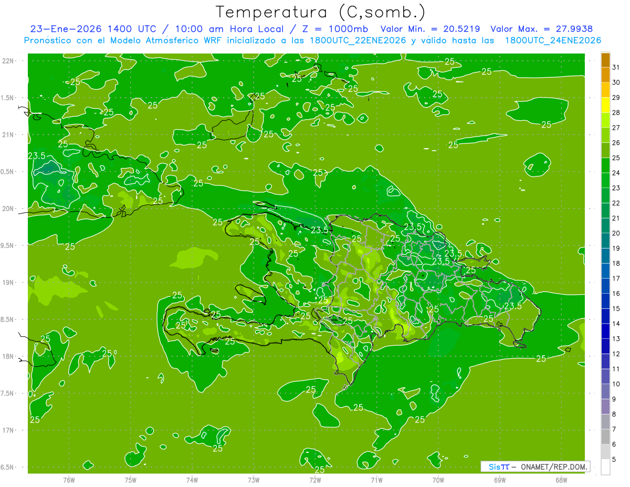Click the "22" color bar label

click(x=616, y=203)
